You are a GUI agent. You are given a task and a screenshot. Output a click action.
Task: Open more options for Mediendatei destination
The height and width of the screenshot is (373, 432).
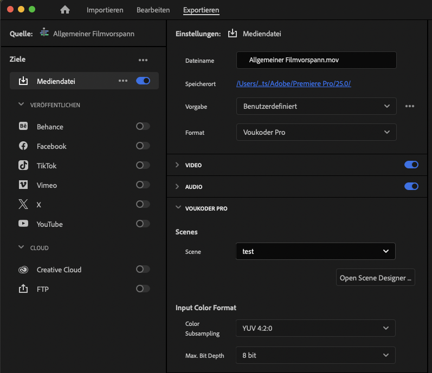(x=123, y=81)
